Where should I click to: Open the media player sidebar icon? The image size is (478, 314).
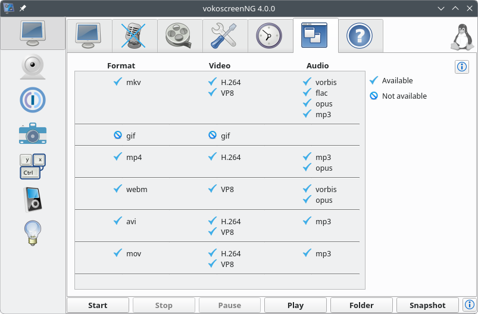coord(33,199)
